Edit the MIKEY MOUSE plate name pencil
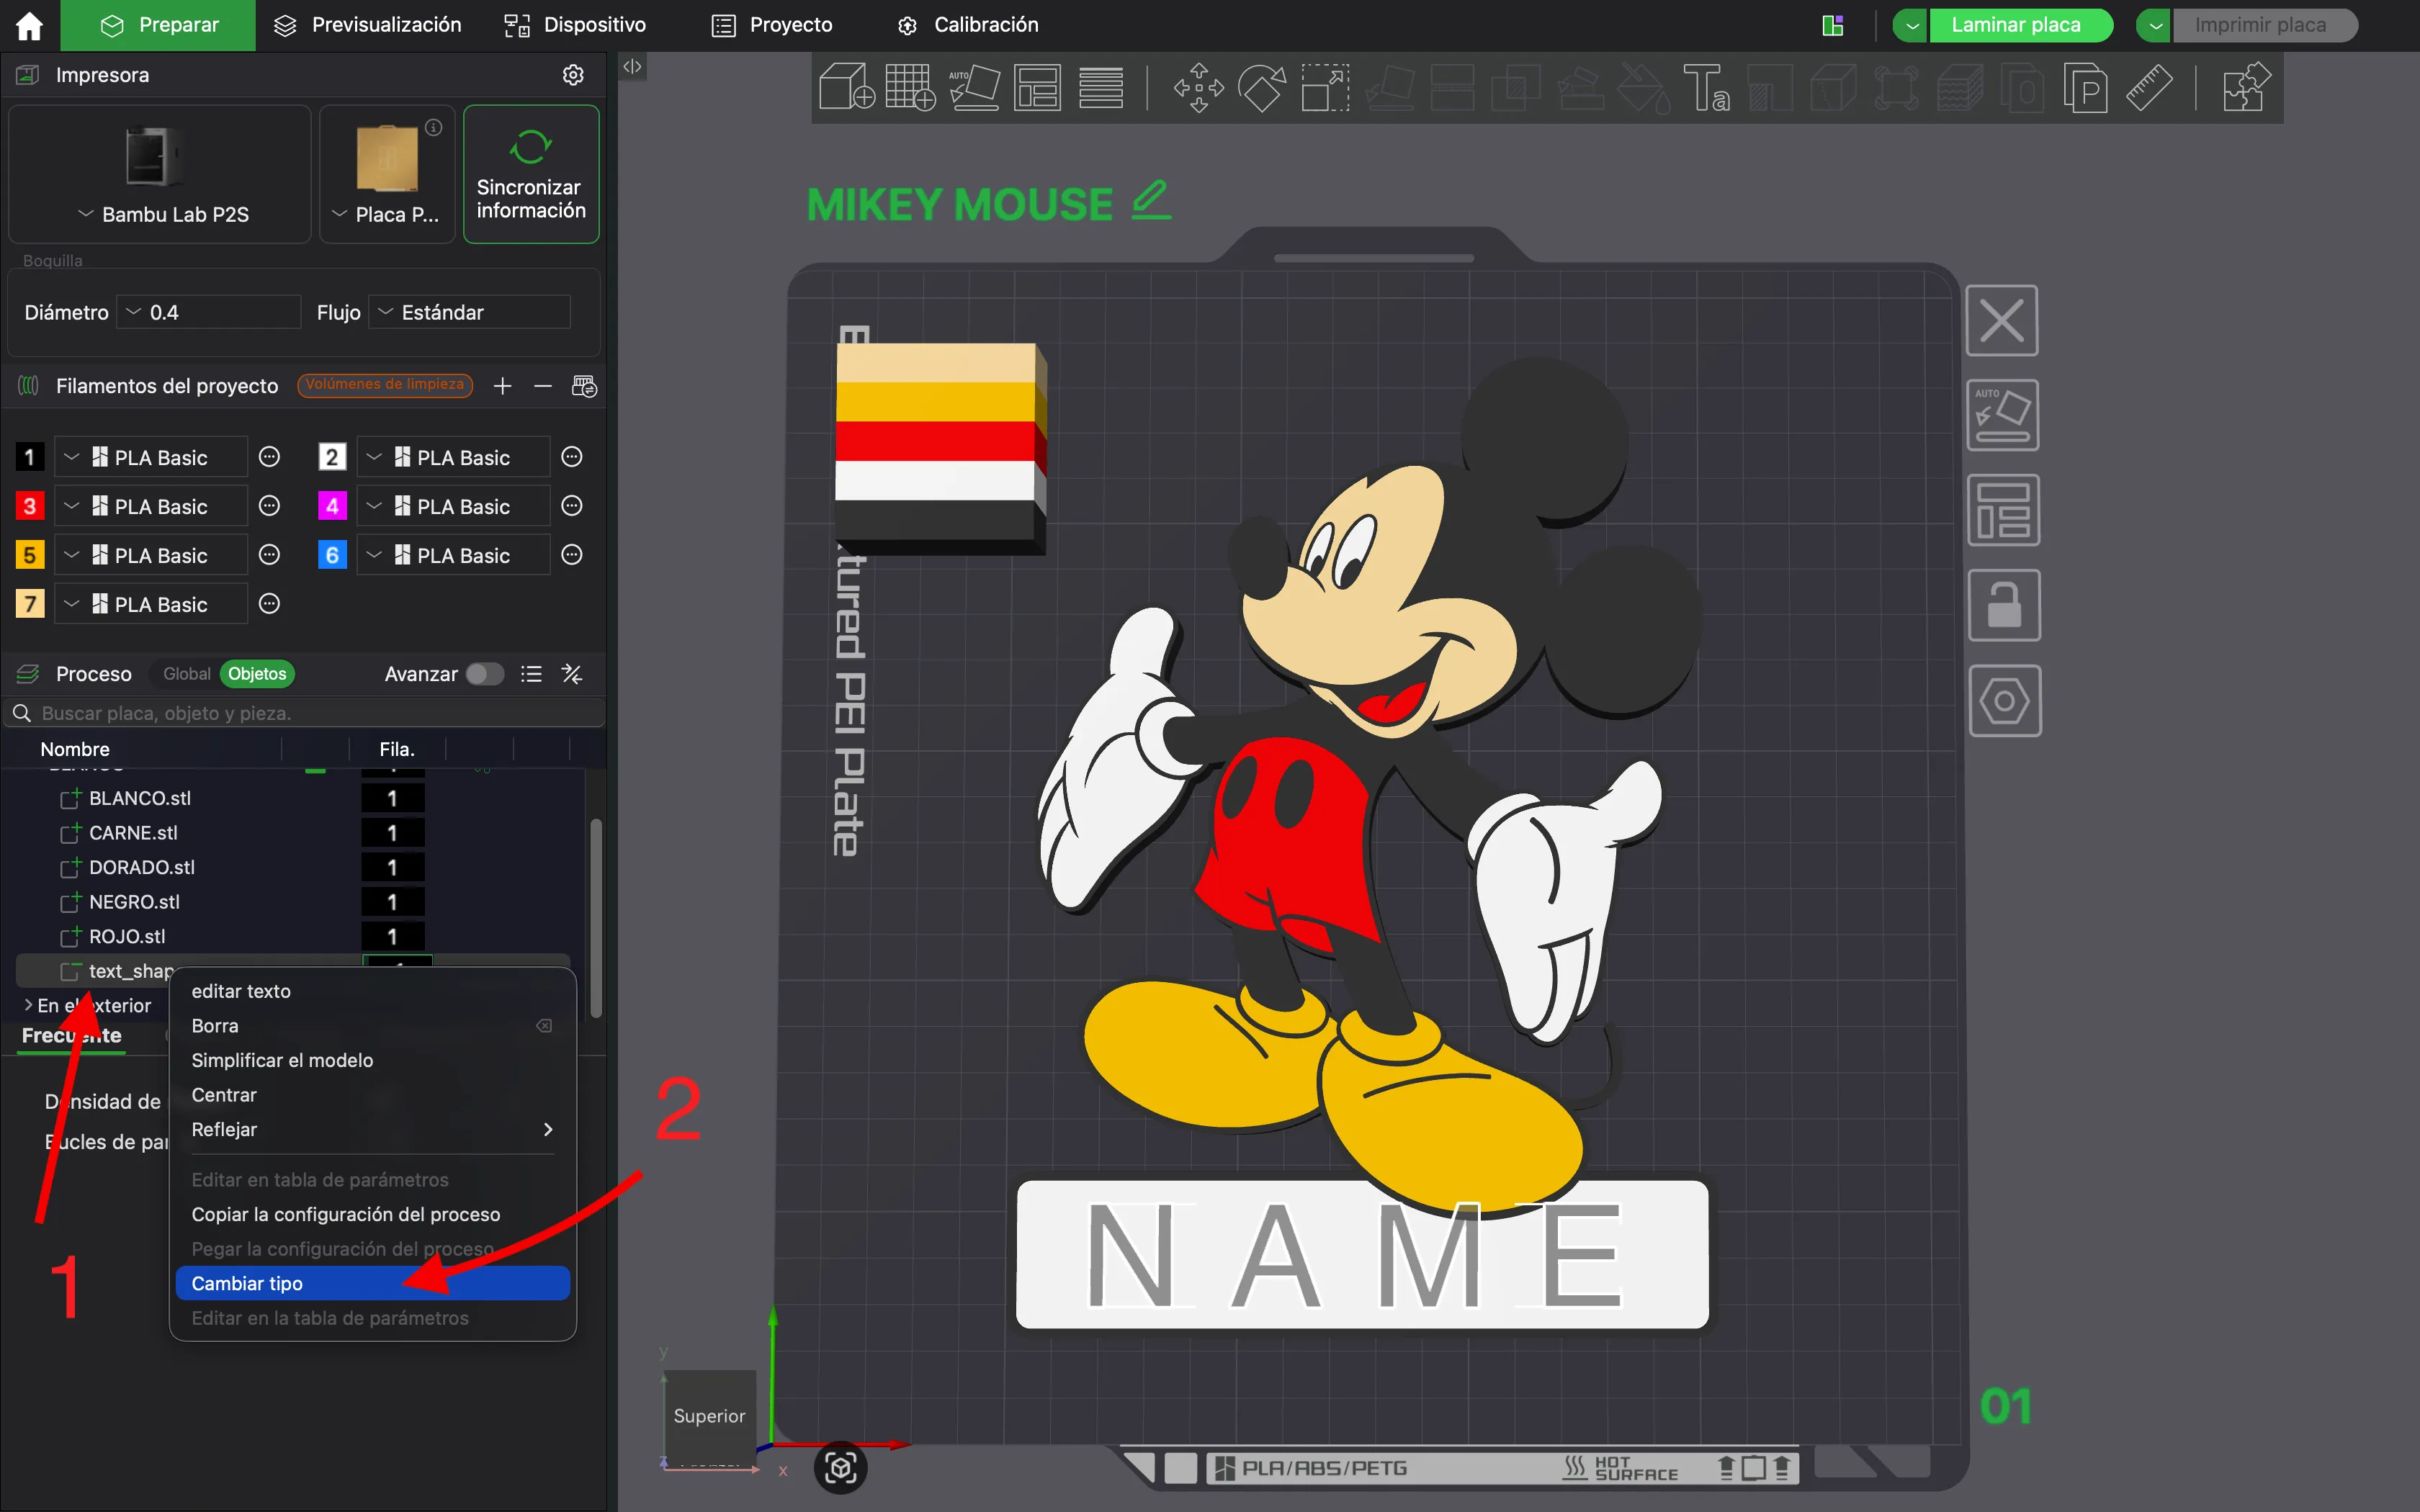 [1151, 200]
